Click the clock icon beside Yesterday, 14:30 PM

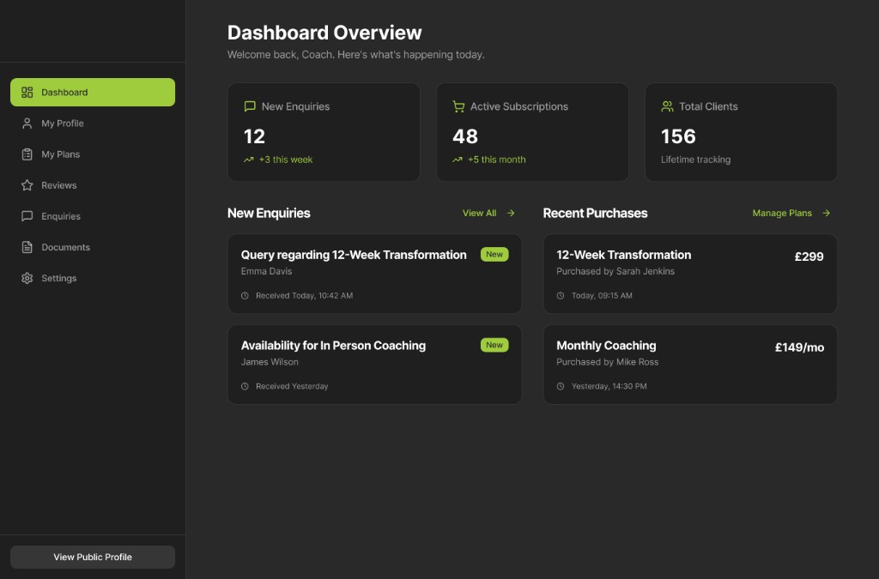(561, 386)
